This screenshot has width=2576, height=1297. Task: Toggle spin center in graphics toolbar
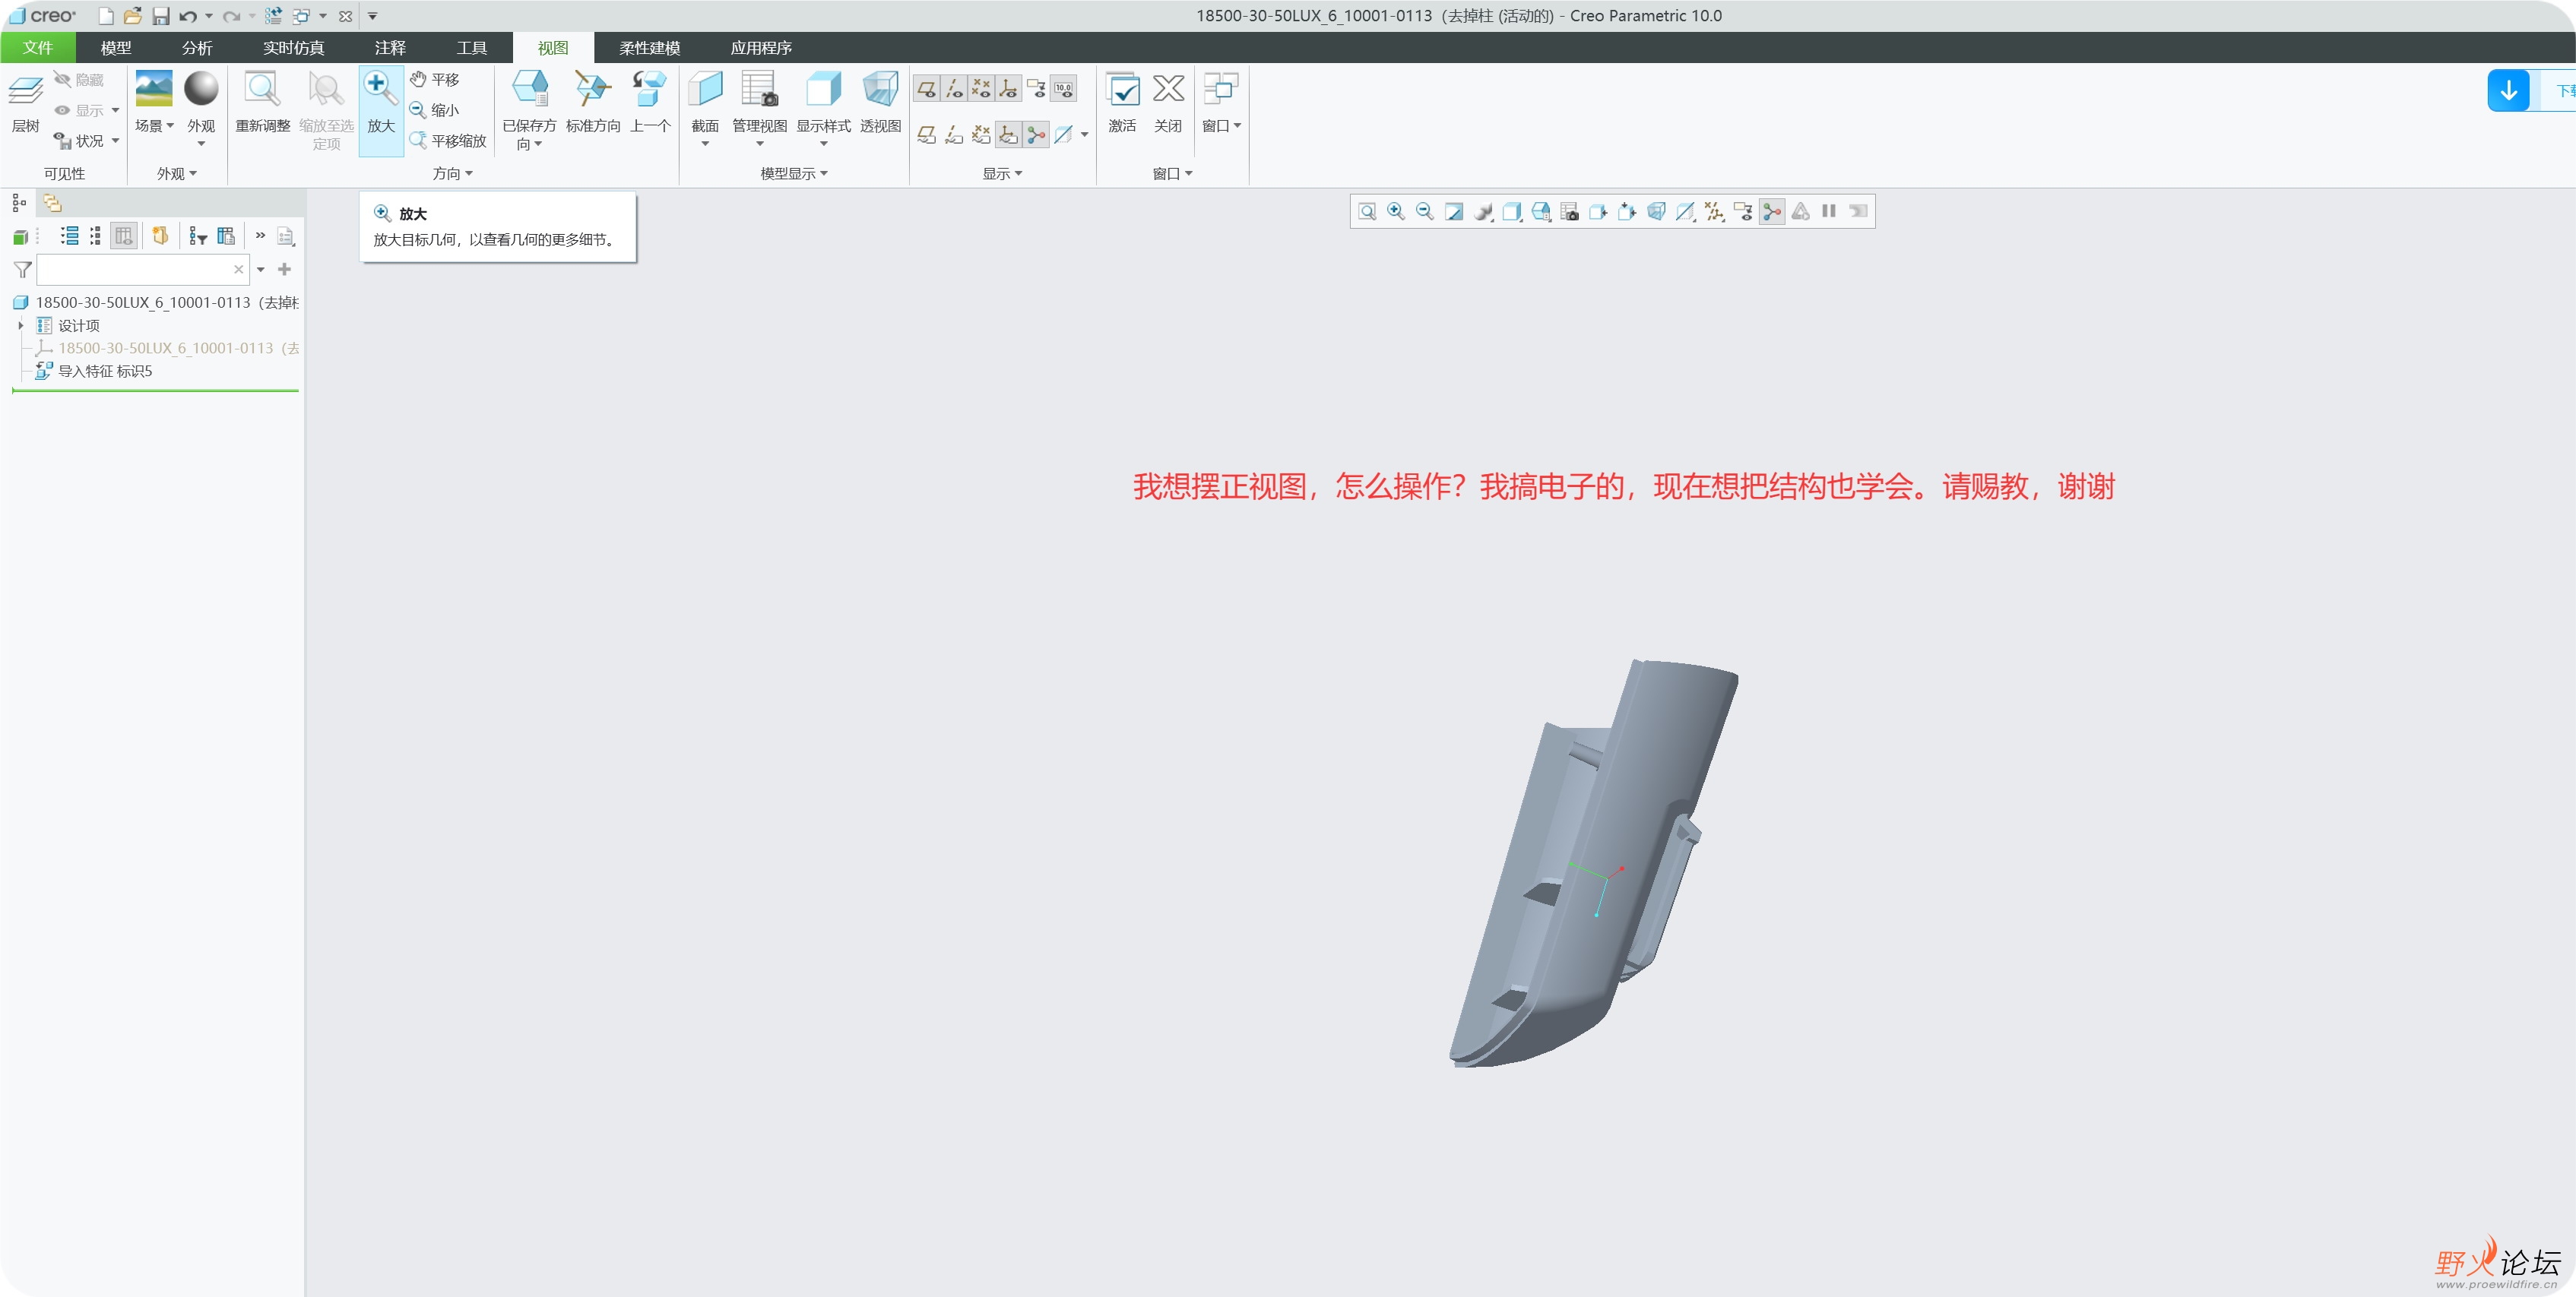1772,212
